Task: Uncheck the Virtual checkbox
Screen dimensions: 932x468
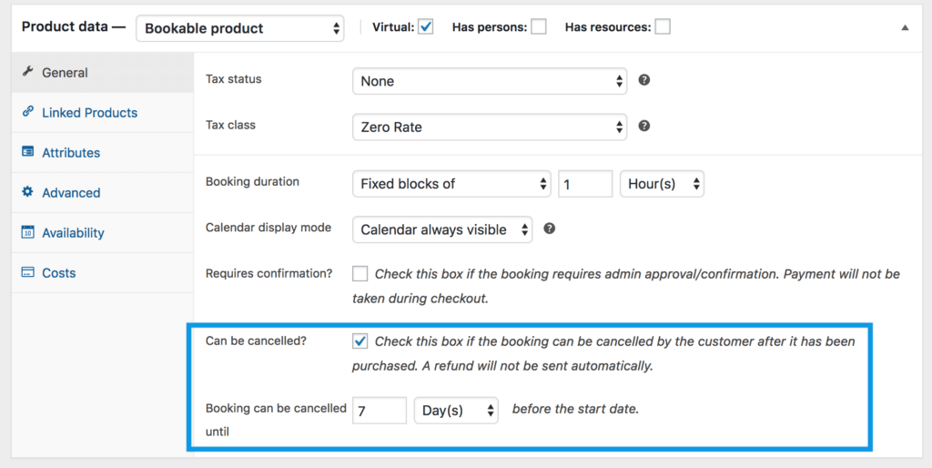Action: pyautogui.click(x=425, y=27)
